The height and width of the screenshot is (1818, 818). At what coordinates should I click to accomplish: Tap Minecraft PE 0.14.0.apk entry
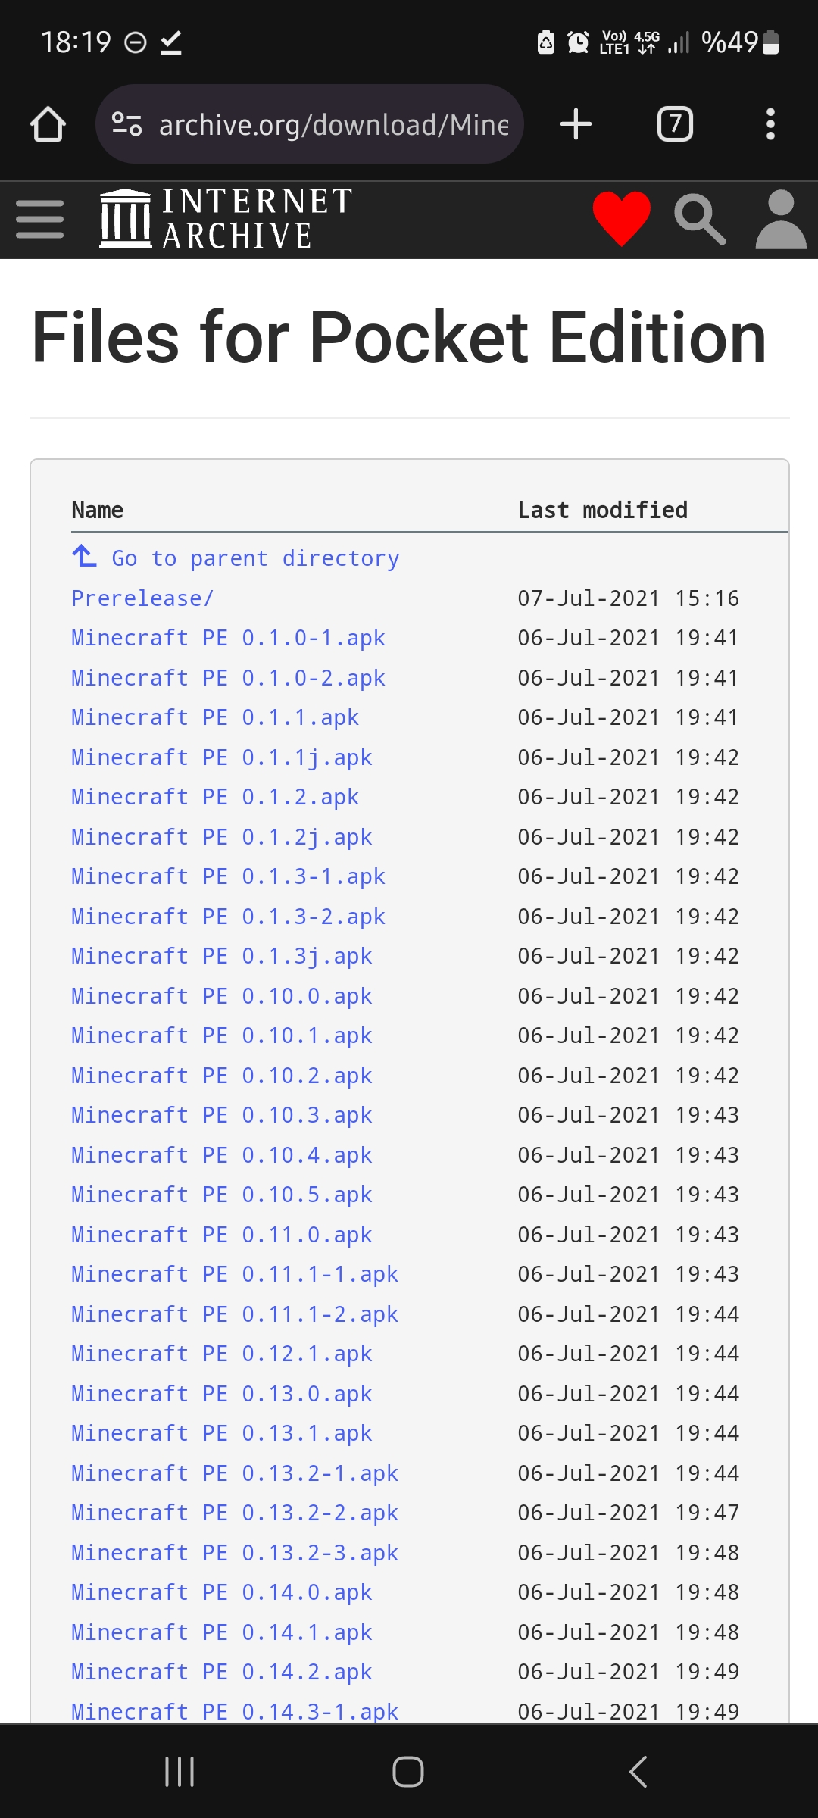click(x=221, y=1592)
